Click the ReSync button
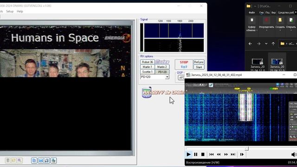The width and height of the screenshot is (297, 167). pyautogui.click(x=199, y=62)
